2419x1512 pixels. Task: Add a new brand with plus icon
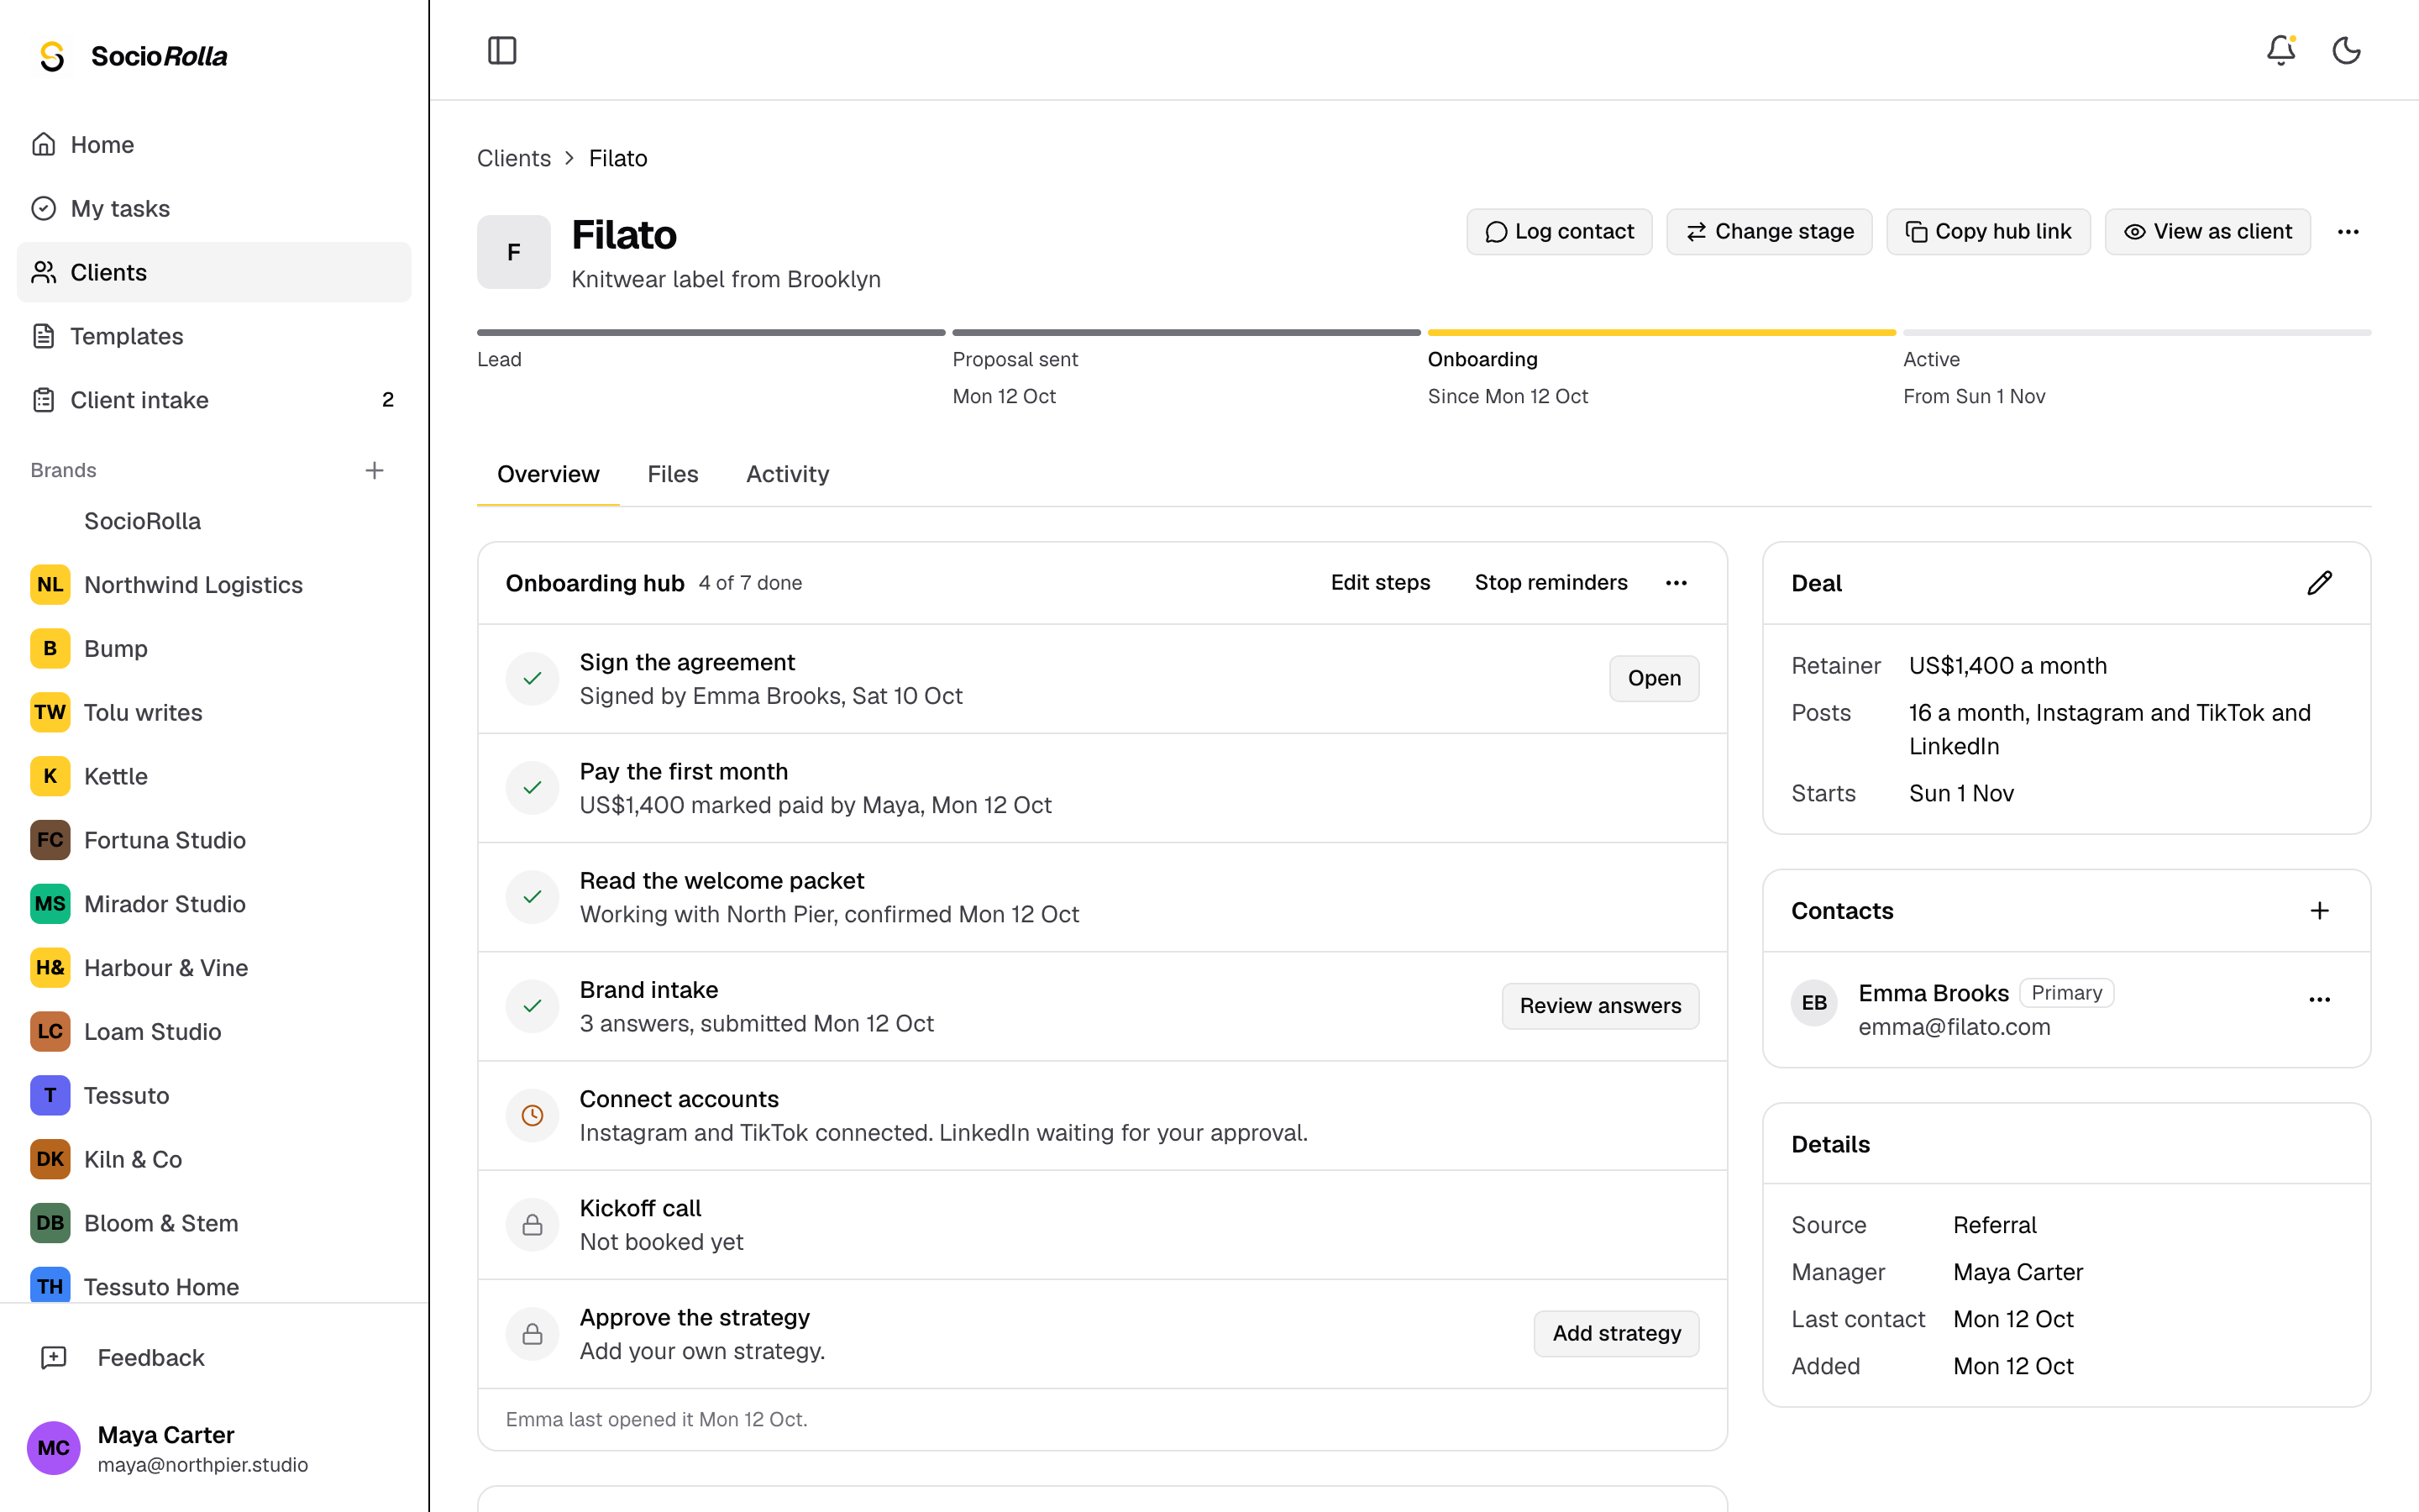375,470
